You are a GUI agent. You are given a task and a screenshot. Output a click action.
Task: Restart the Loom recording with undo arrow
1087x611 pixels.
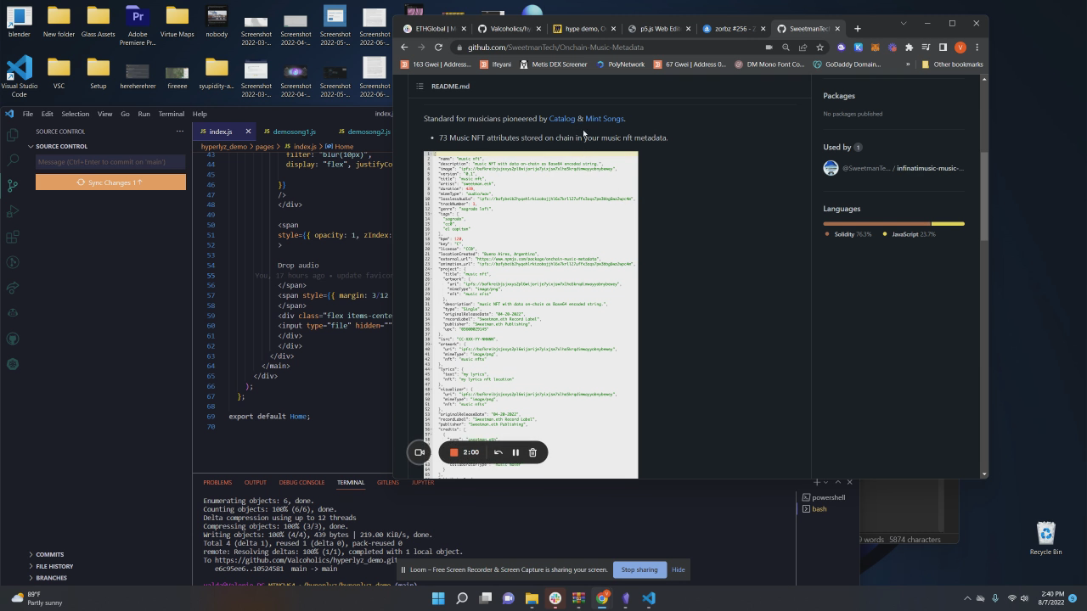pyautogui.click(x=498, y=452)
